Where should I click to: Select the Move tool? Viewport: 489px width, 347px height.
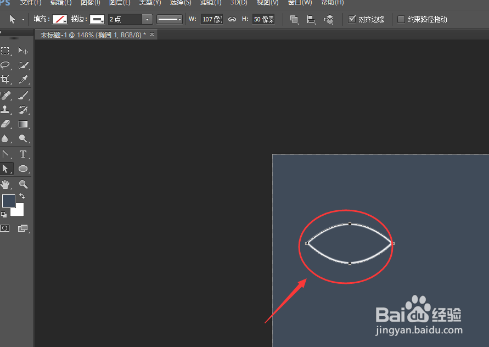tap(23, 51)
